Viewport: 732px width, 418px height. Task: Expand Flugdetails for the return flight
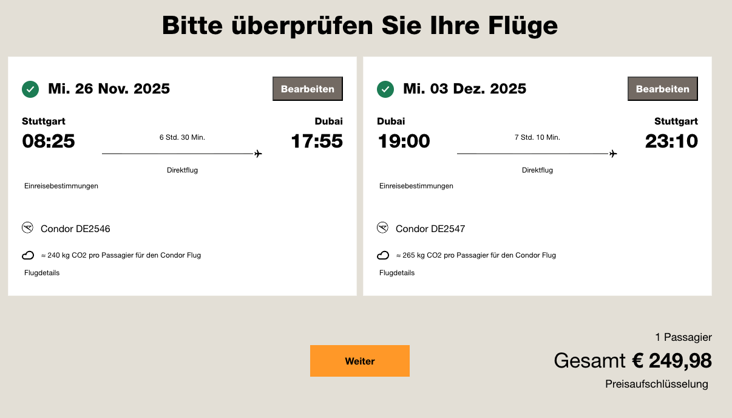coord(397,273)
